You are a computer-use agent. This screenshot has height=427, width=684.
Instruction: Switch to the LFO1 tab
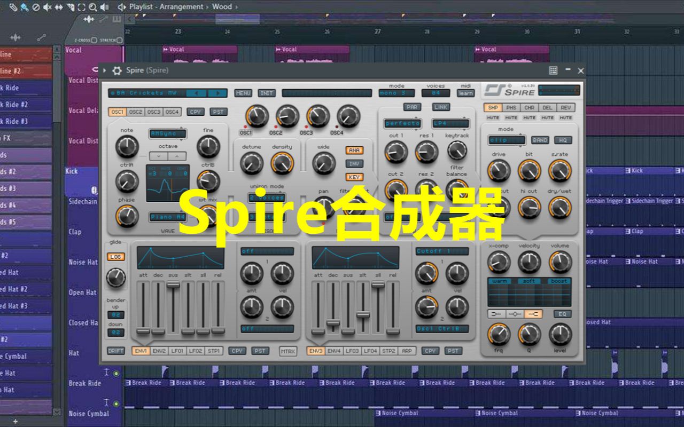point(177,351)
